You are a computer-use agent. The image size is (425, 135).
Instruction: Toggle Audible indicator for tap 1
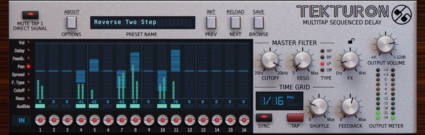pyautogui.click(x=40, y=106)
